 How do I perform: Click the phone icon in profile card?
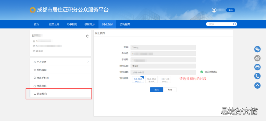point(34,41)
